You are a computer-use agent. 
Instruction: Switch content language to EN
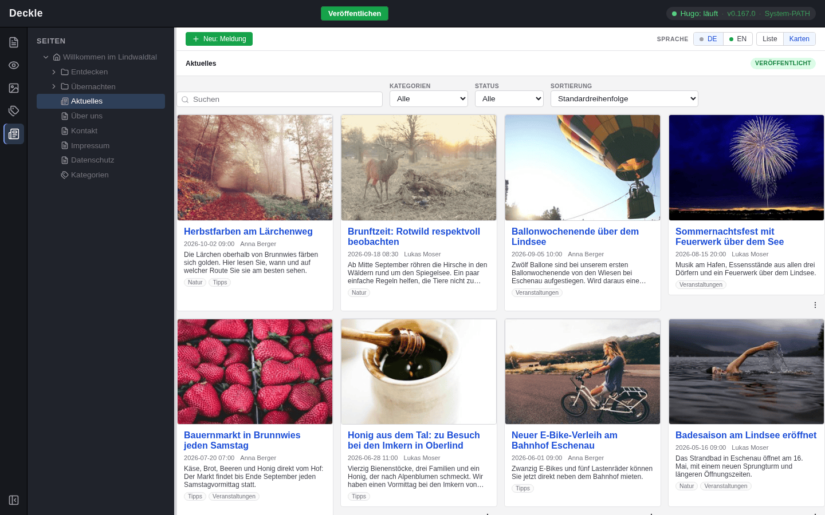click(738, 39)
